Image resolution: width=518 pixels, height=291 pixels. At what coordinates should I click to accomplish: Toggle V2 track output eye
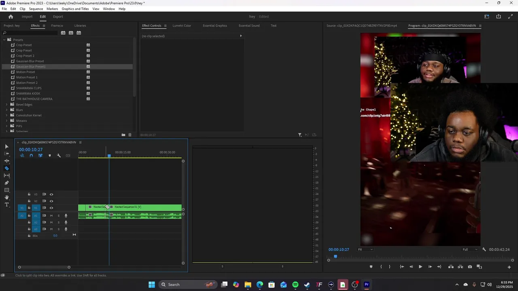[x=51, y=201]
